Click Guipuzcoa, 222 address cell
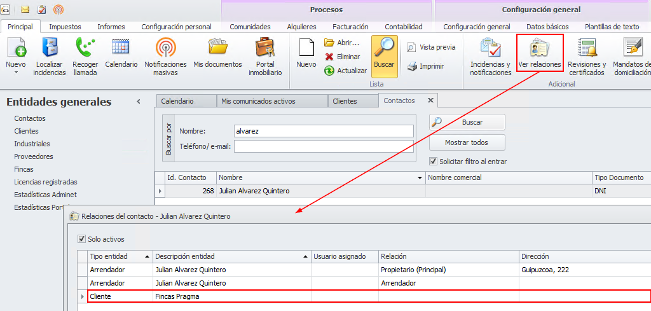 pyautogui.click(x=586, y=270)
